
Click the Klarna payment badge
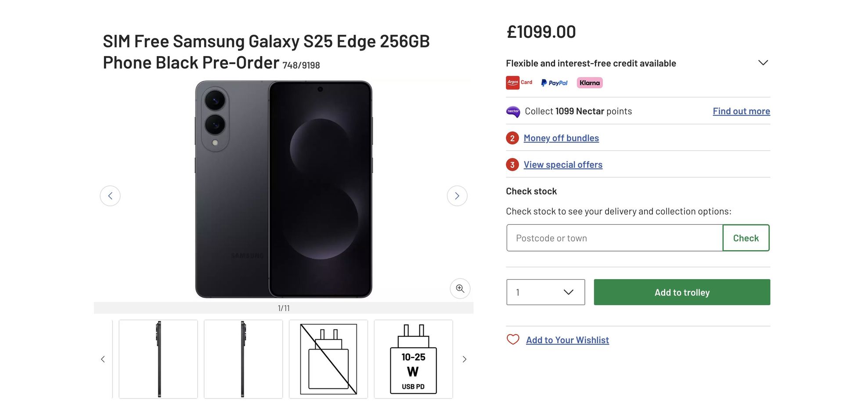pos(589,83)
